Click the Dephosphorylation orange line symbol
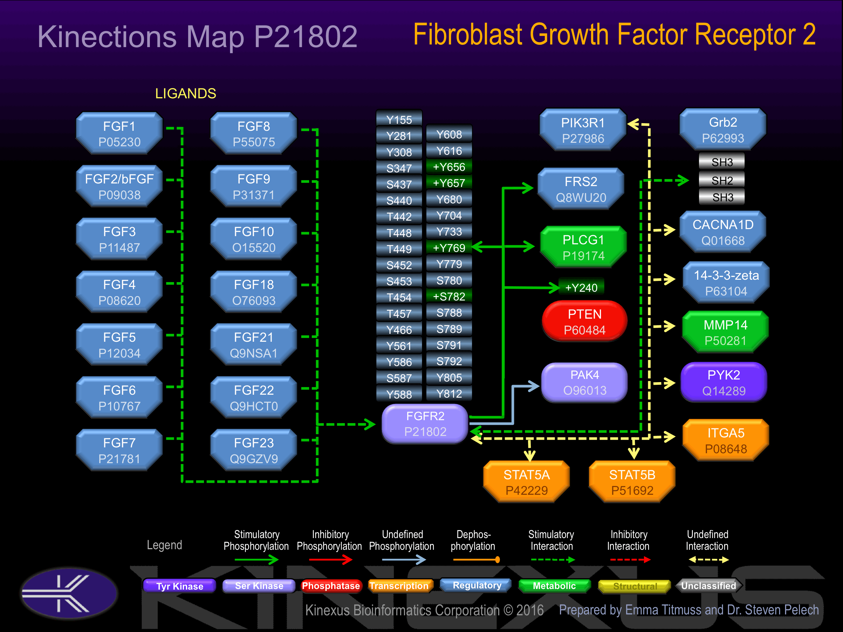Image resolution: width=843 pixels, height=632 pixels. [x=476, y=560]
